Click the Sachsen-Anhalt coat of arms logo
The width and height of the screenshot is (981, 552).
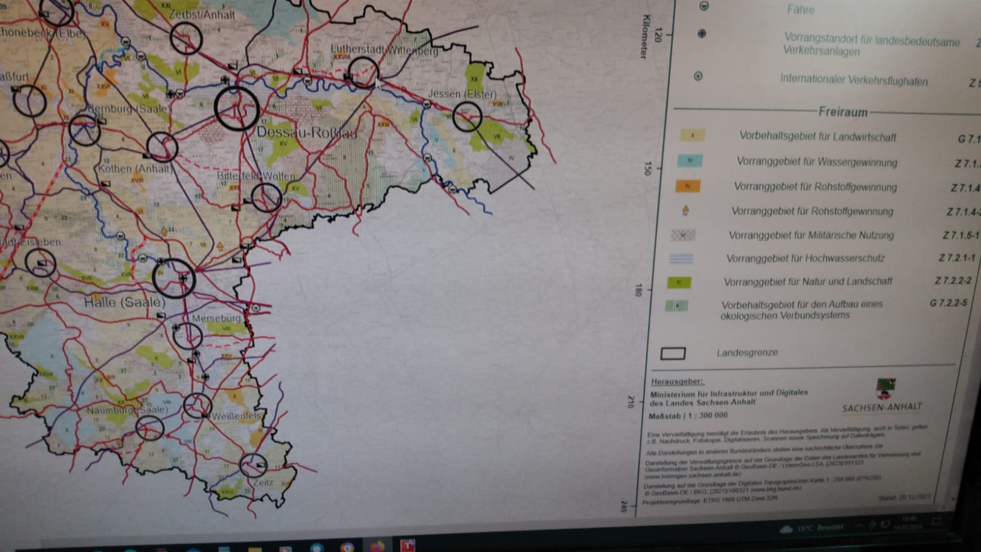point(886,389)
